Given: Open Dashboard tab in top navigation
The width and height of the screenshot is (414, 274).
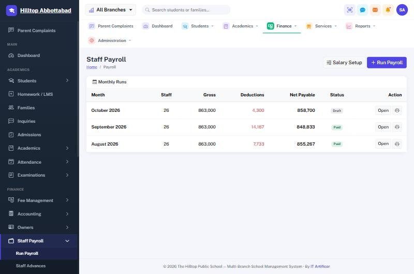Looking at the screenshot, I should [x=157, y=26].
